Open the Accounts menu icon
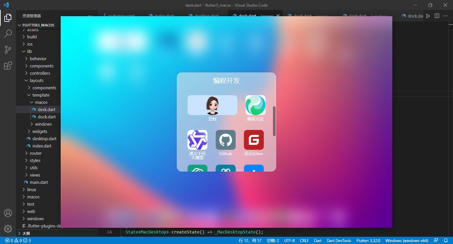Viewport: 453px width, 244px height. [x=8, y=213]
